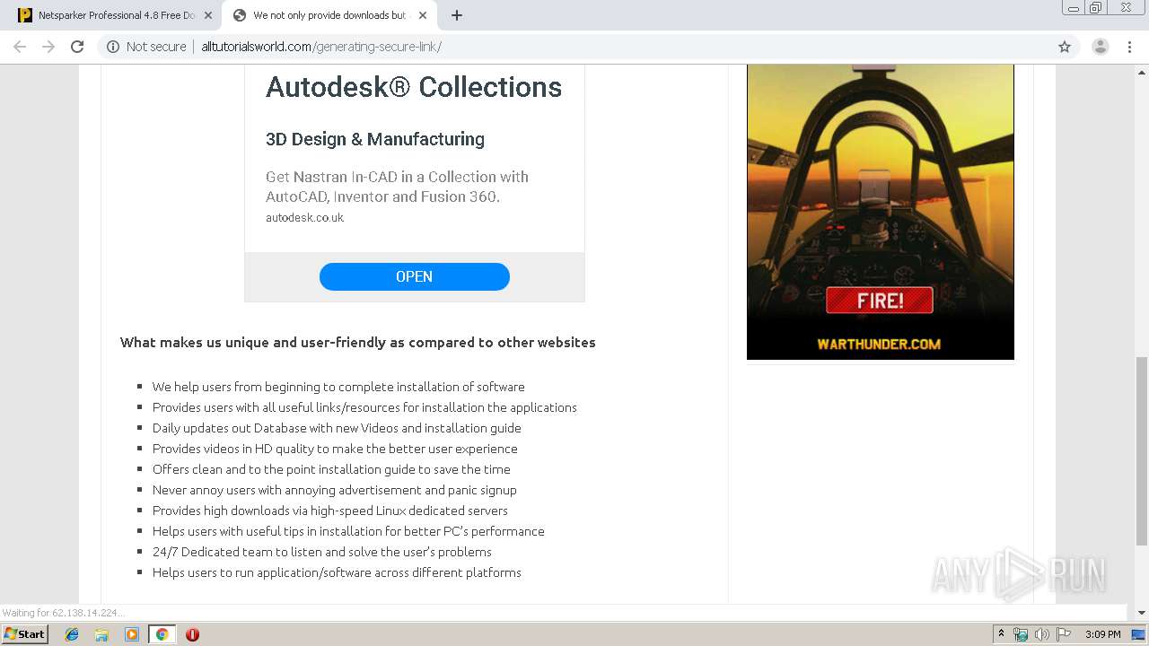Reload the current page
The height and width of the screenshot is (646, 1149).
click(x=77, y=47)
